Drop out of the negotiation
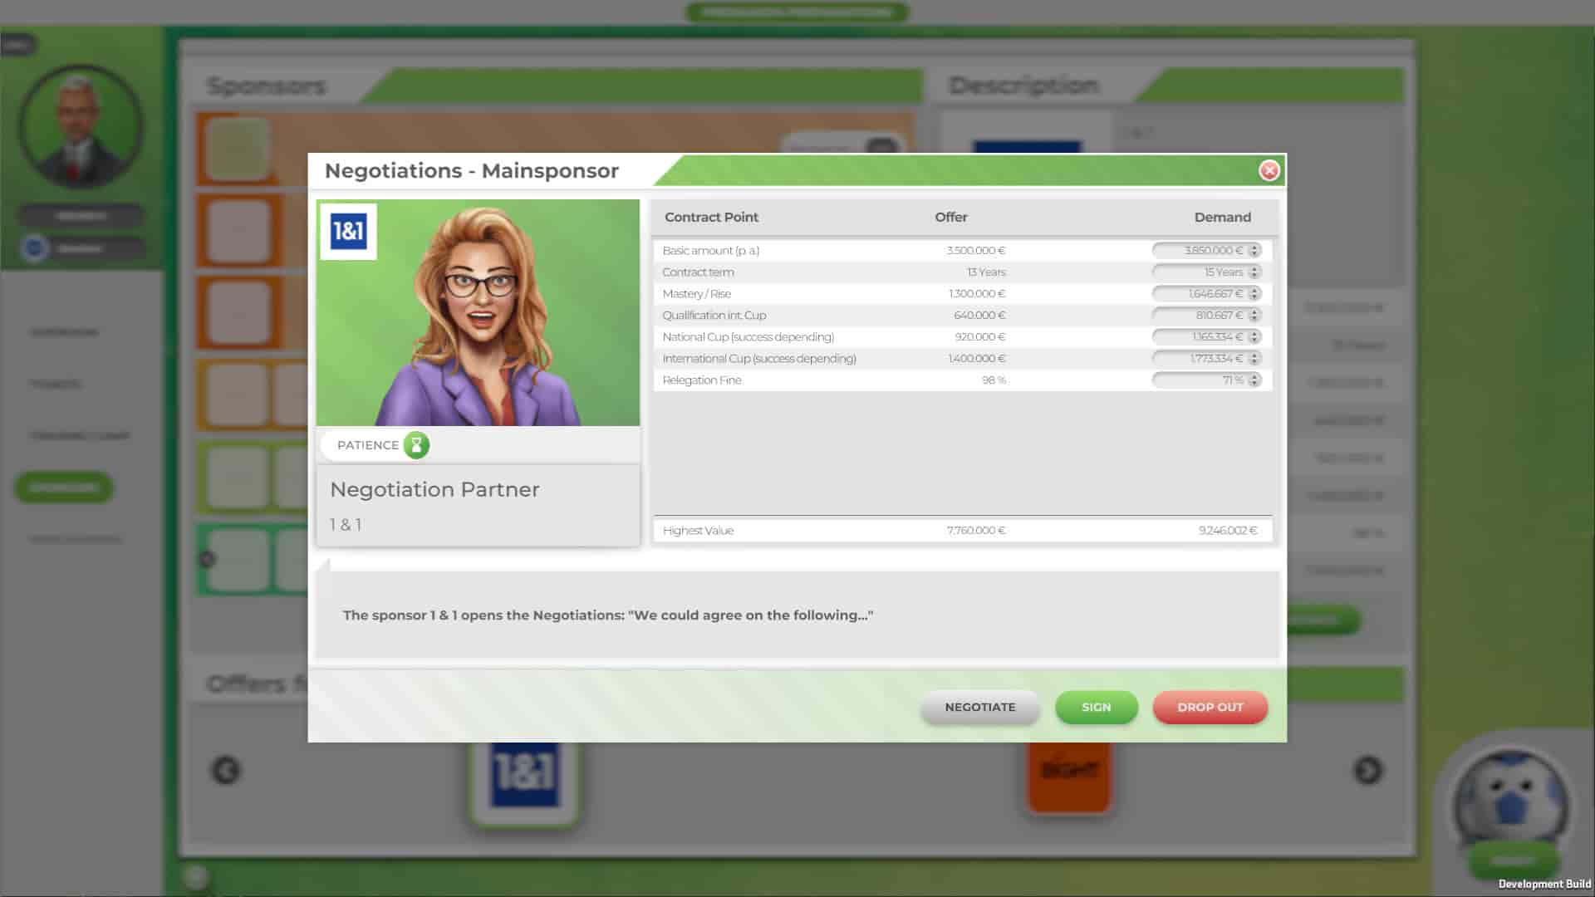Viewport: 1595px width, 897px height. (x=1210, y=707)
